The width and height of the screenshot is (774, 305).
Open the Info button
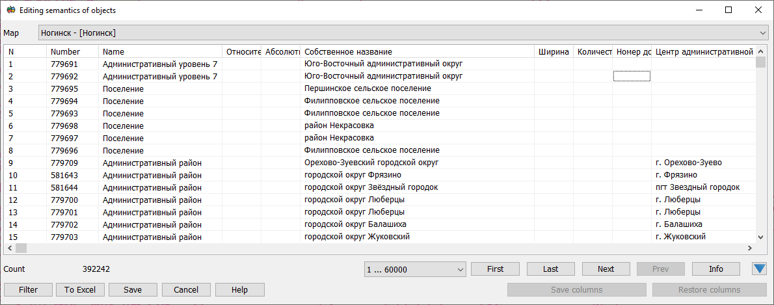tap(715, 269)
